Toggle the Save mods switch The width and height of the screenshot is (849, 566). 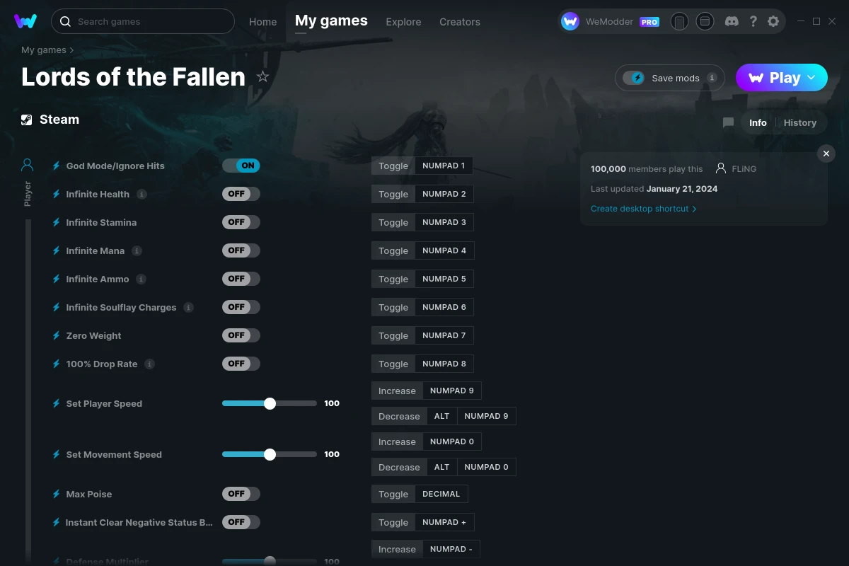point(634,78)
